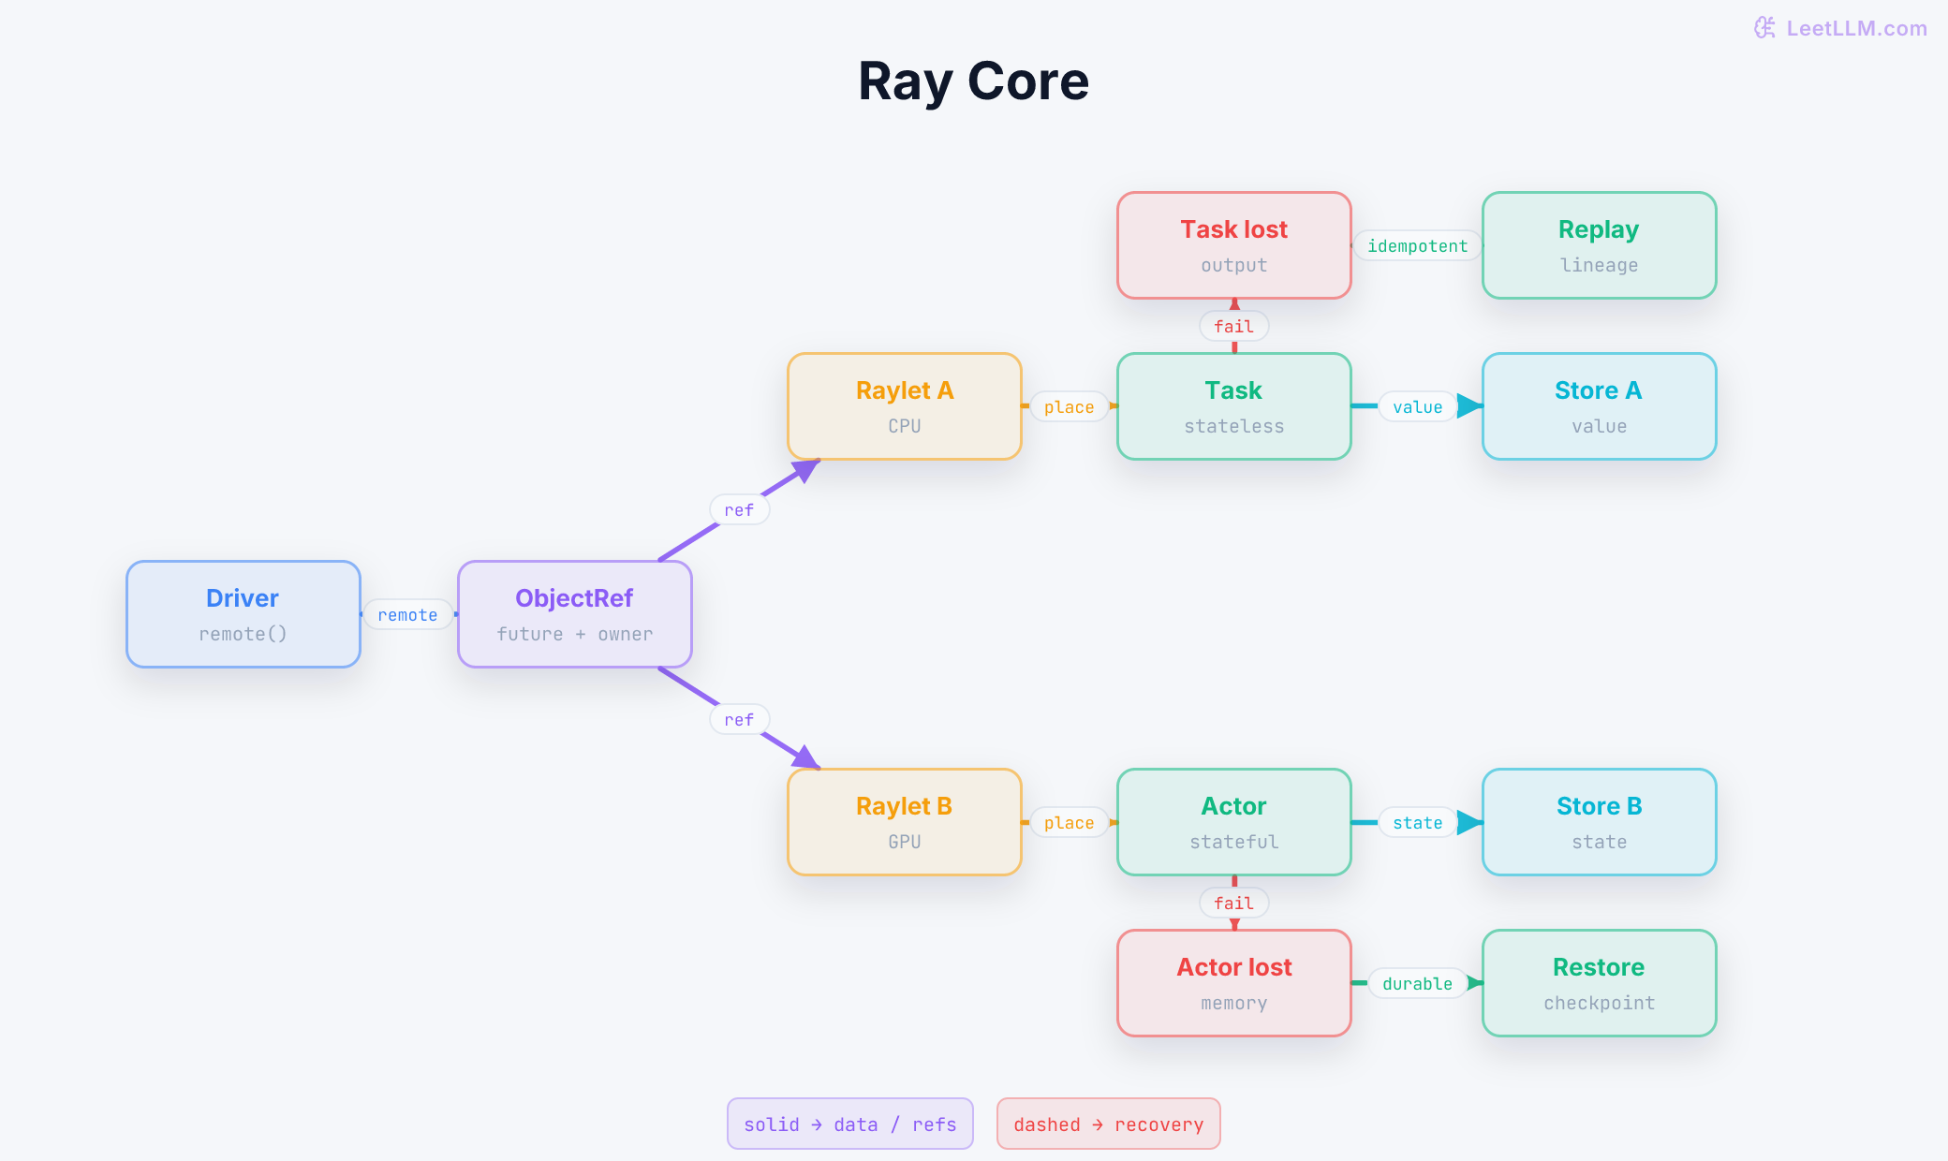Click the 'fail' label below Actor

coord(1234,904)
